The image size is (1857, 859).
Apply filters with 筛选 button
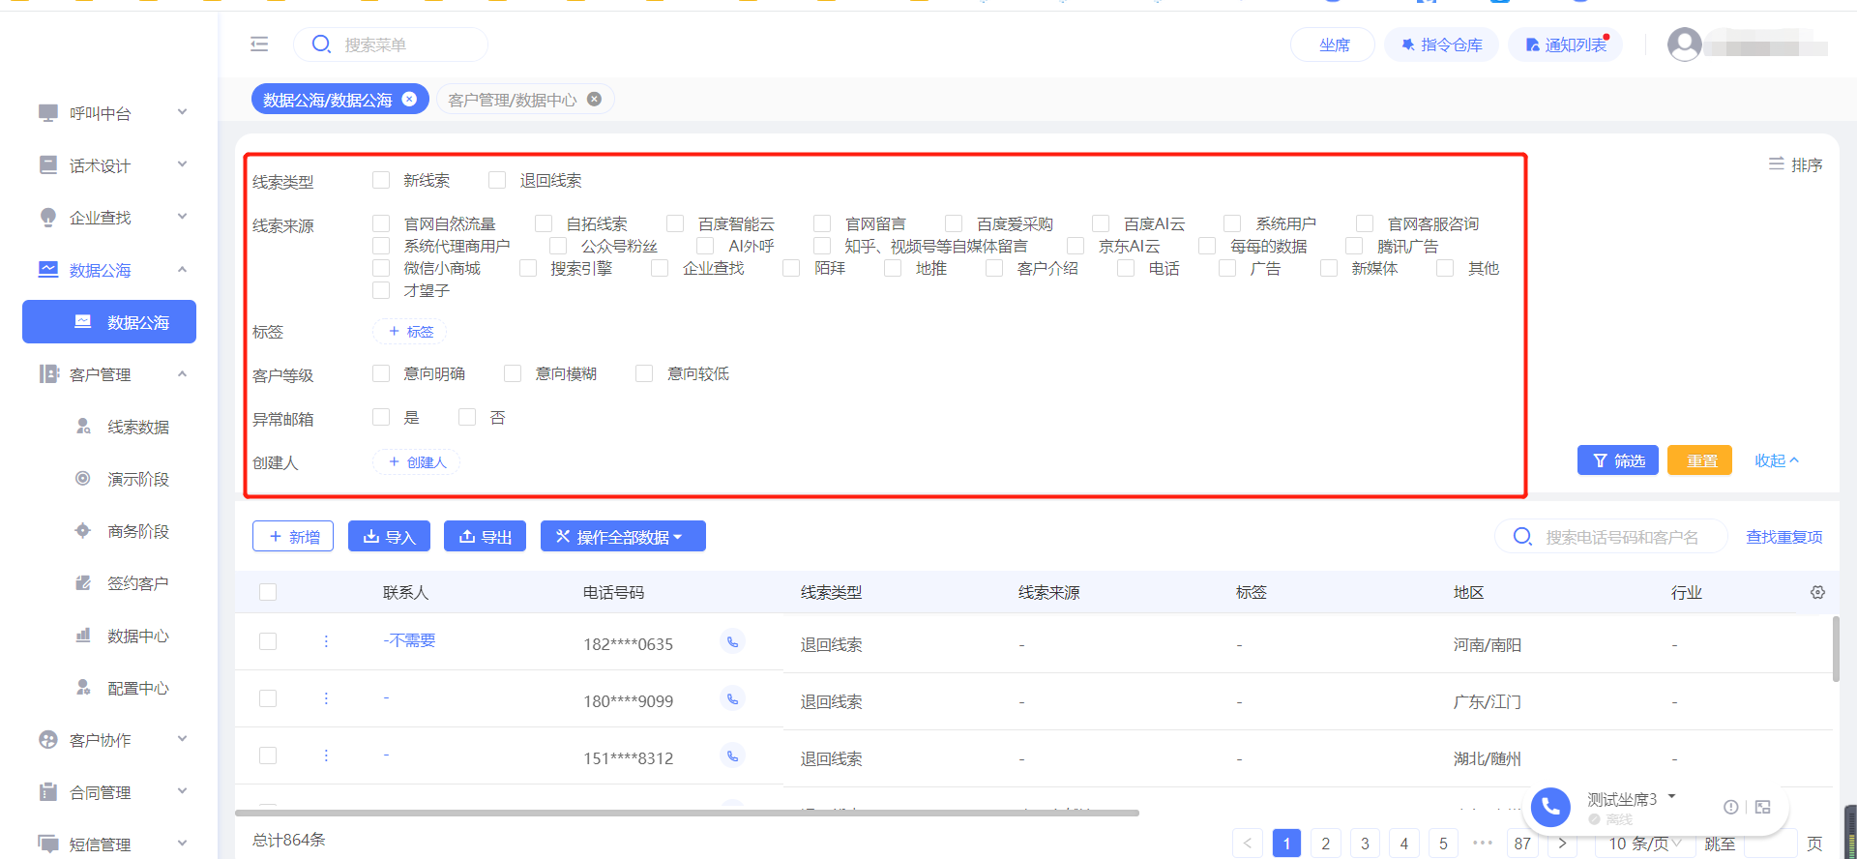coord(1618,460)
